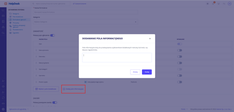Focus the Nazwa formularza input field
This screenshot has height=112, width=234.
[x=85, y=12]
